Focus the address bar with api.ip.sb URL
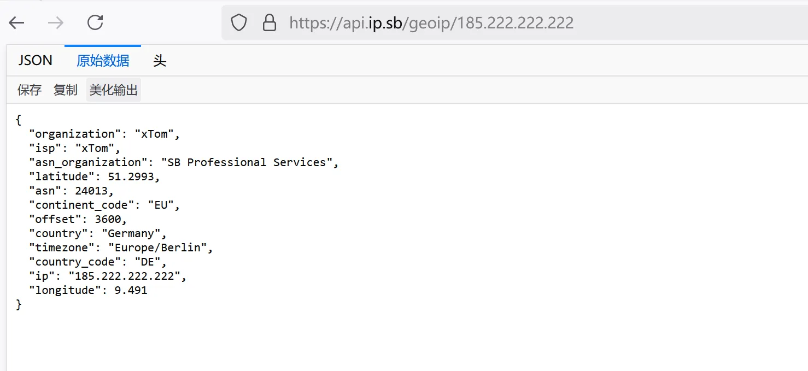808x371 pixels. tap(431, 22)
